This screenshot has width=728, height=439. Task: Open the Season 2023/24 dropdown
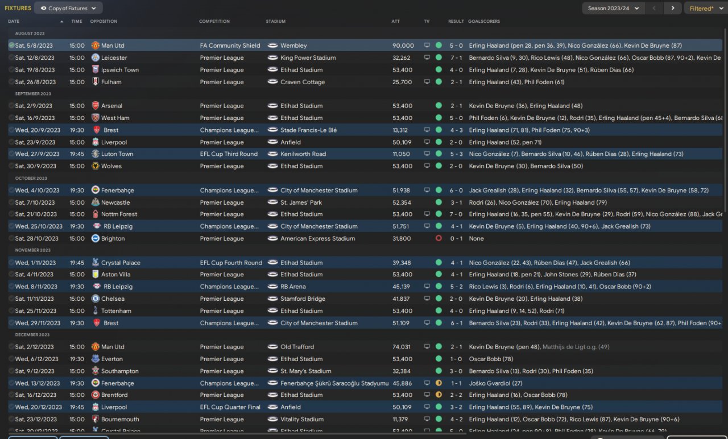pos(613,9)
